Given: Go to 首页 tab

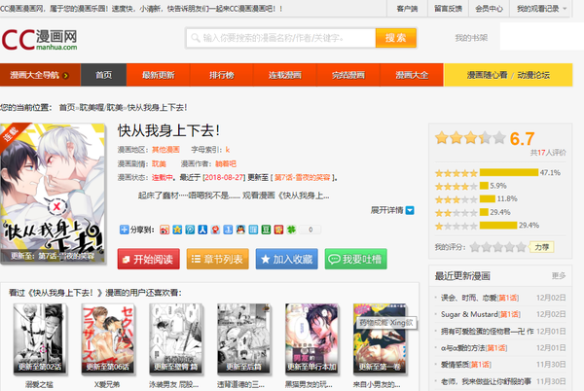Looking at the screenshot, I should tap(103, 75).
